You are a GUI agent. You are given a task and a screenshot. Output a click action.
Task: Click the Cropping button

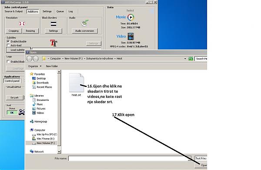(13, 31)
